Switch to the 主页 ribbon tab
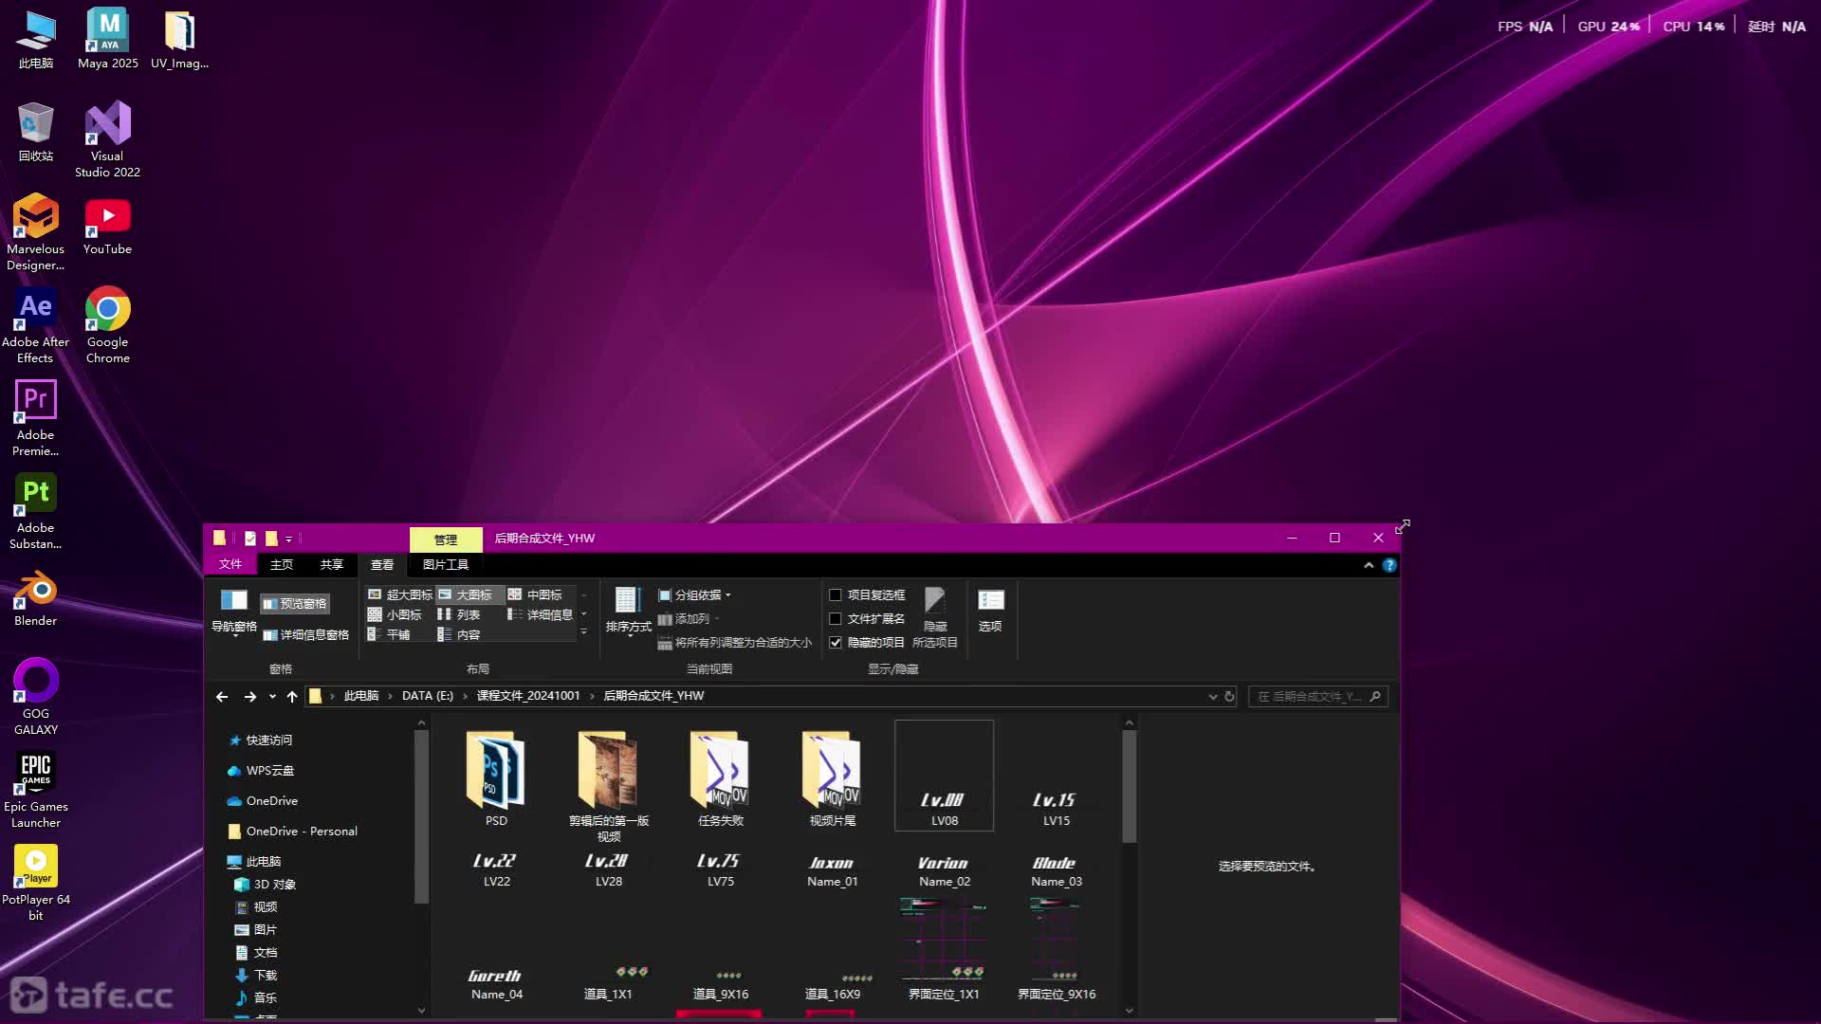This screenshot has height=1024, width=1821. tap(282, 565)
